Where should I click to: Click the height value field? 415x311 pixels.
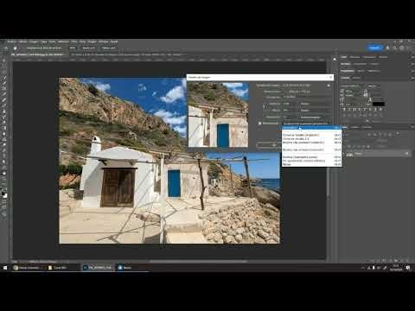pyautogui.click(x=290, y=111)
